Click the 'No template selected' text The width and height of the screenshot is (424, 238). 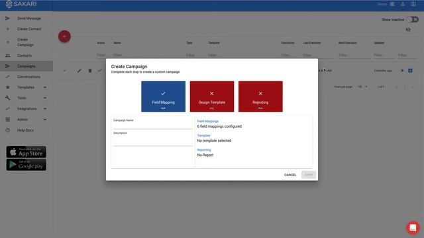(x=214, y=141)
